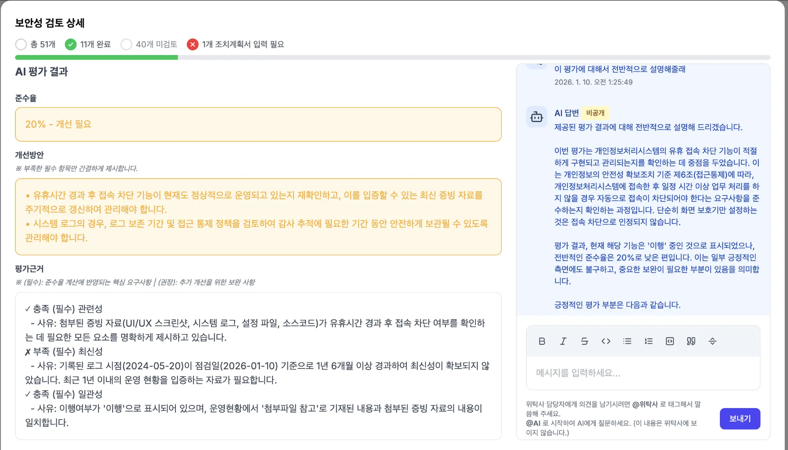Click the '평가근거' section label
Screen dimensions: 788x450
(x=29, y=269)
